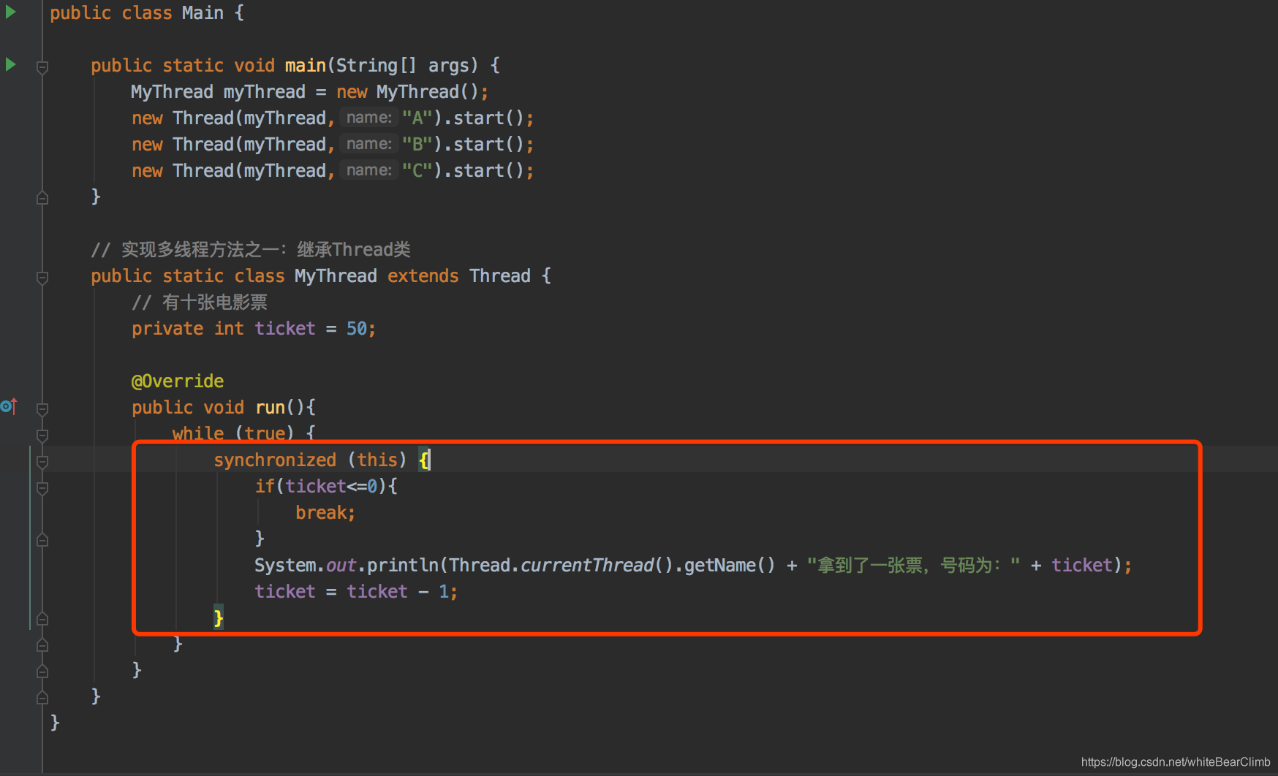Click the name: hint before "C"

point(368,170)
